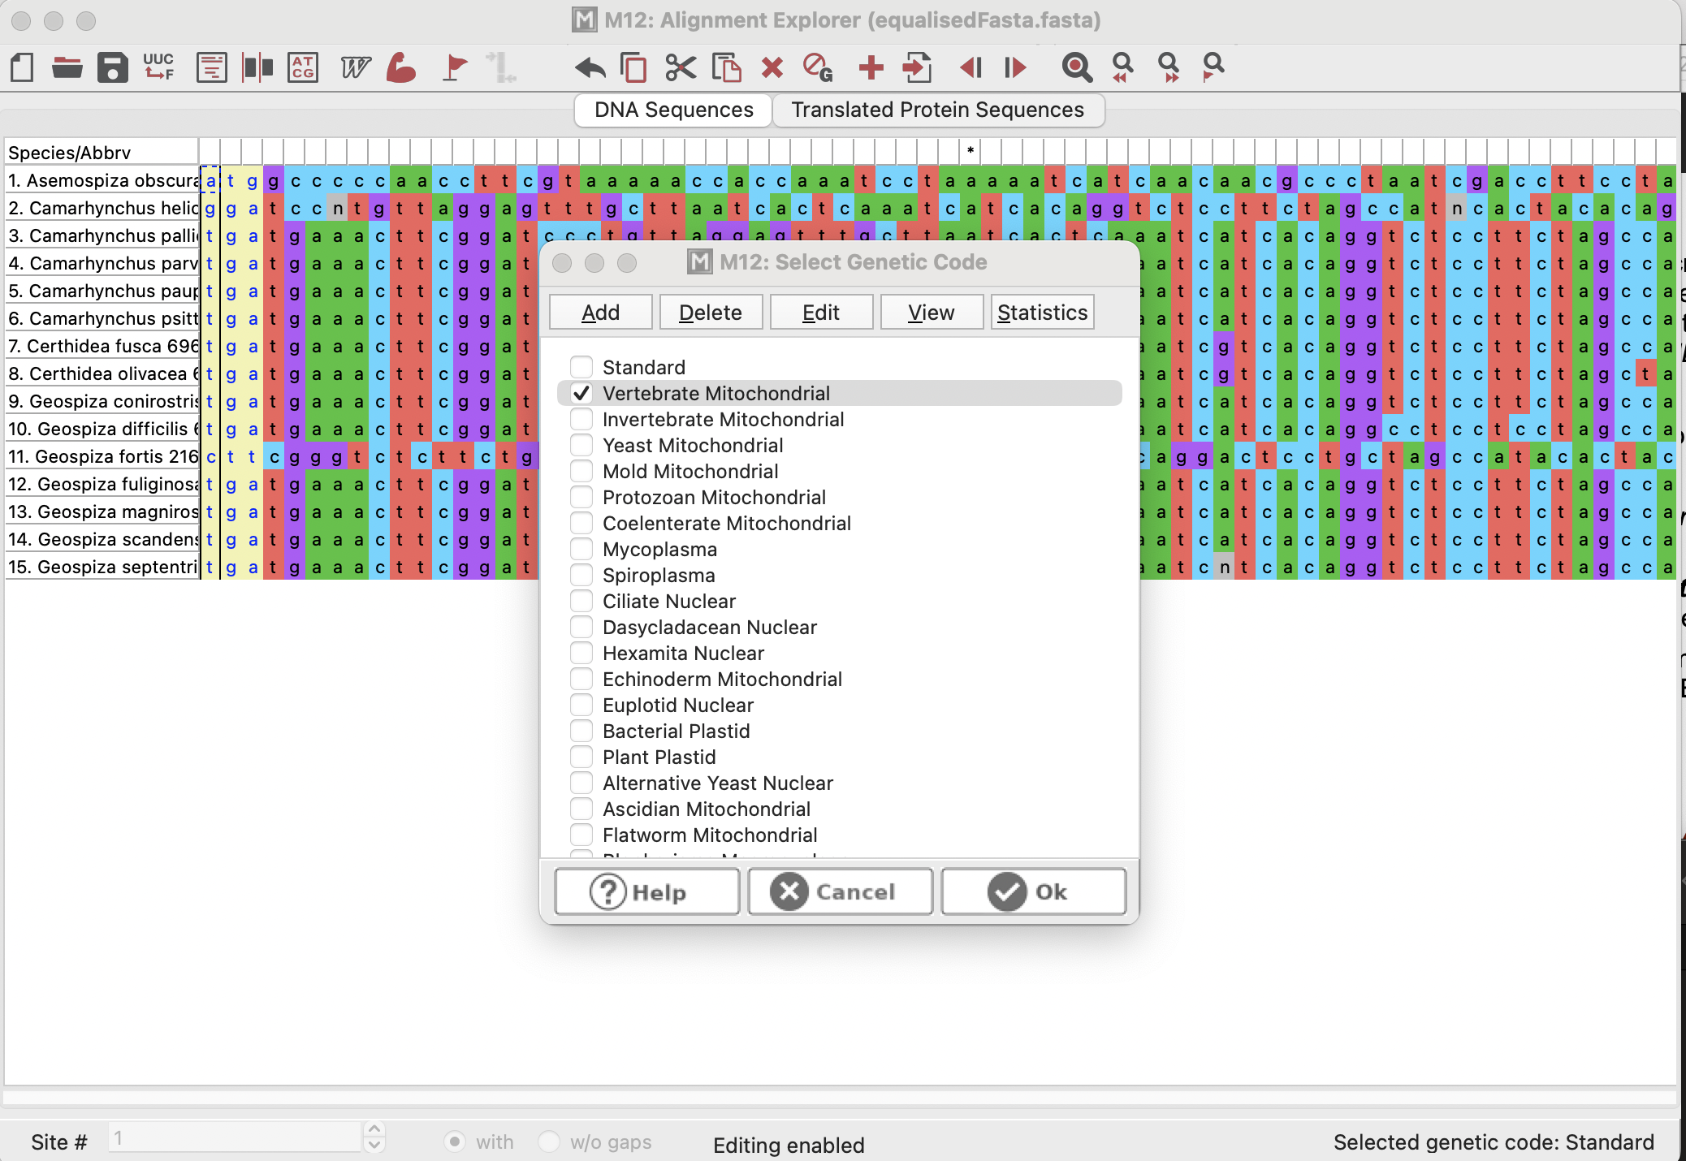The height and width of the screenshot is (1161, 1686).
Task: Tick Protozoan Mitochondrial checkbox
Action: (581, 497)
